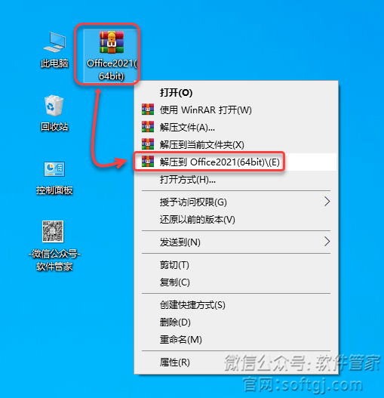
Task: Choose 剪切(T) from the menu
Action: [x=236, y=265]
